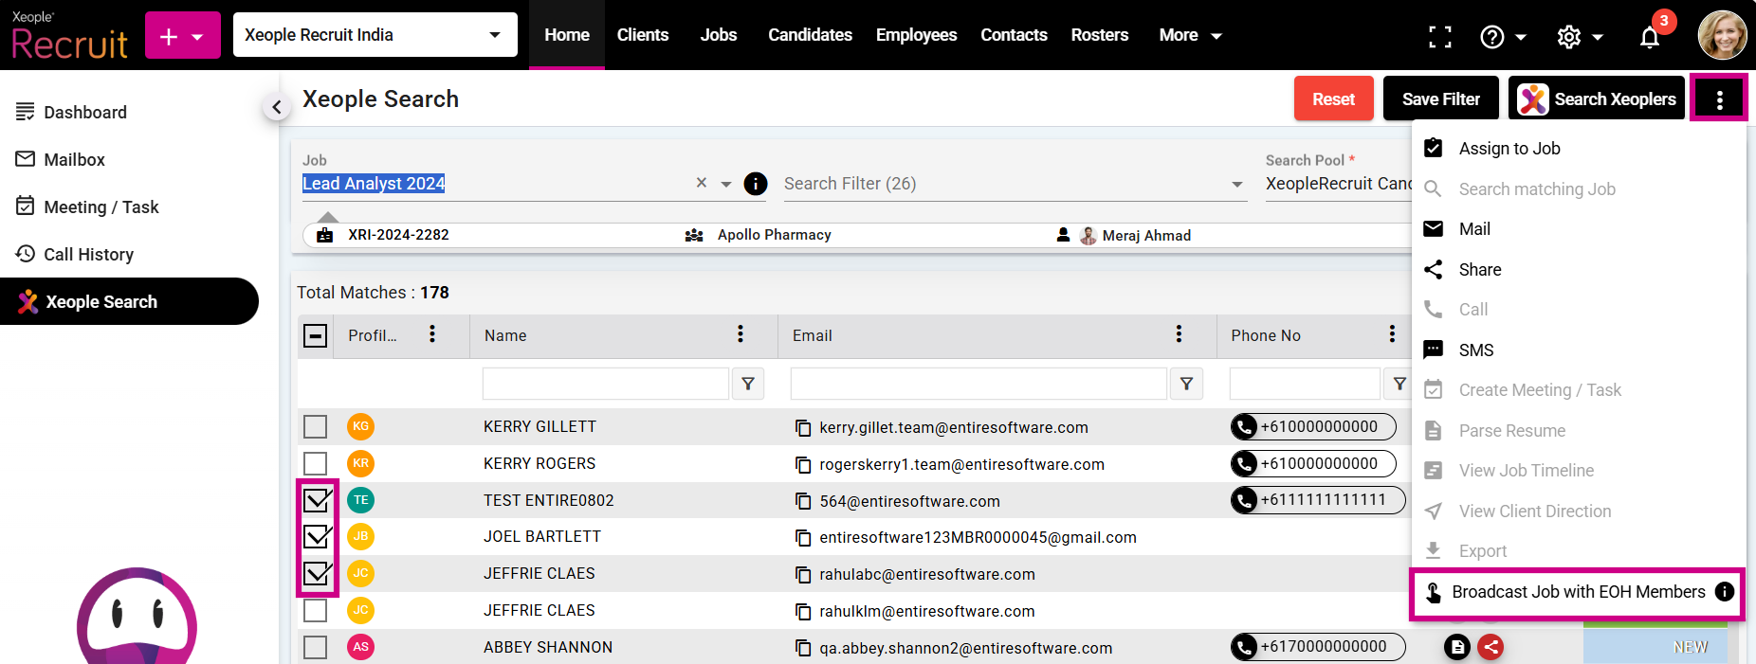Expand the More navigation menu
This screenshot has width=1756, height=664.
(x=1190, y=35)
